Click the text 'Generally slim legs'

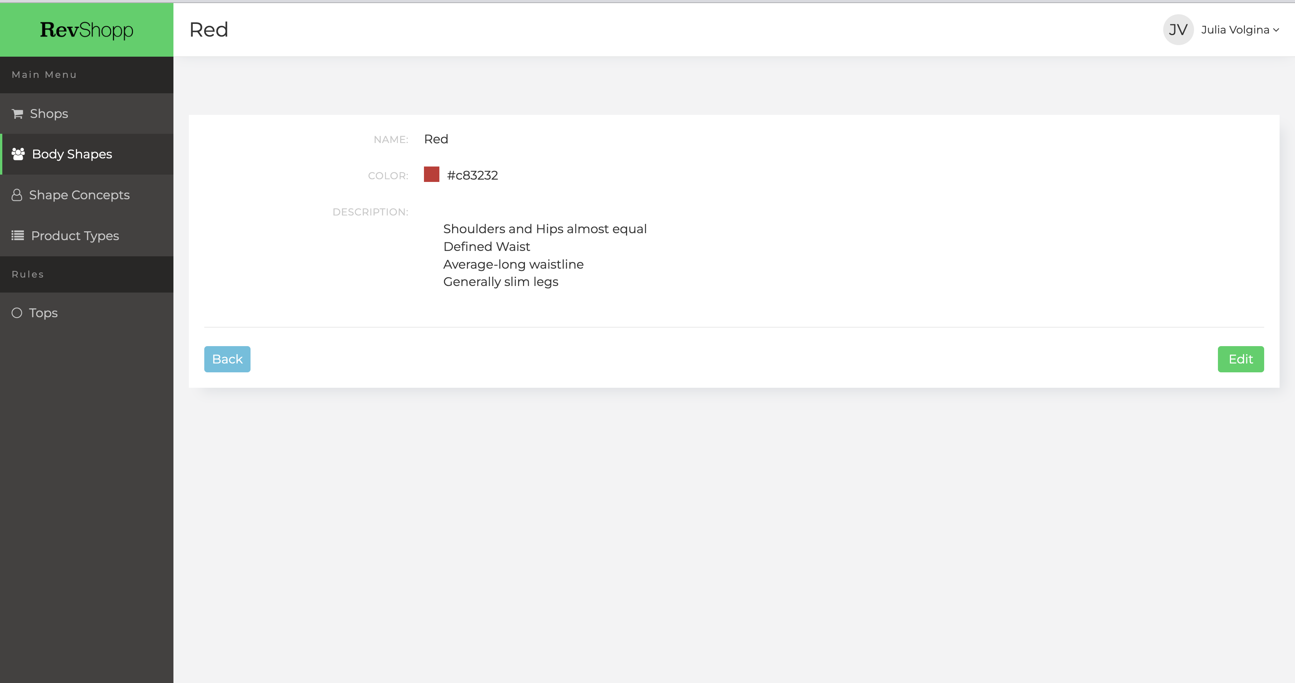click(501, 282)
